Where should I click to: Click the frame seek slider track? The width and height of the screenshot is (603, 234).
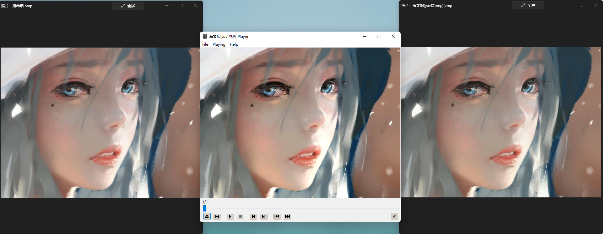[x=301, y=208]
